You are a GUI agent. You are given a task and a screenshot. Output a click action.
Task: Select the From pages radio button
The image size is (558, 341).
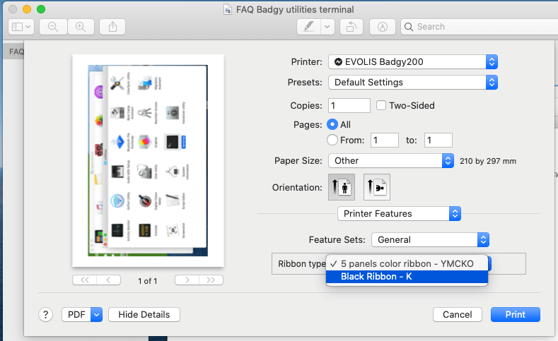point(332,140)
